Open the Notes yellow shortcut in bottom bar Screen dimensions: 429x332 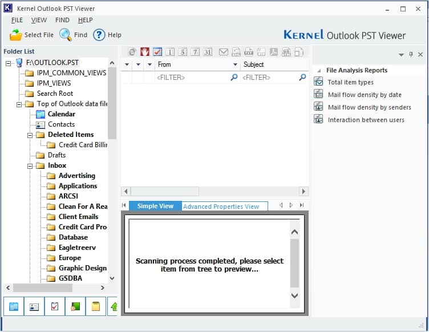(x=96, y=306)
